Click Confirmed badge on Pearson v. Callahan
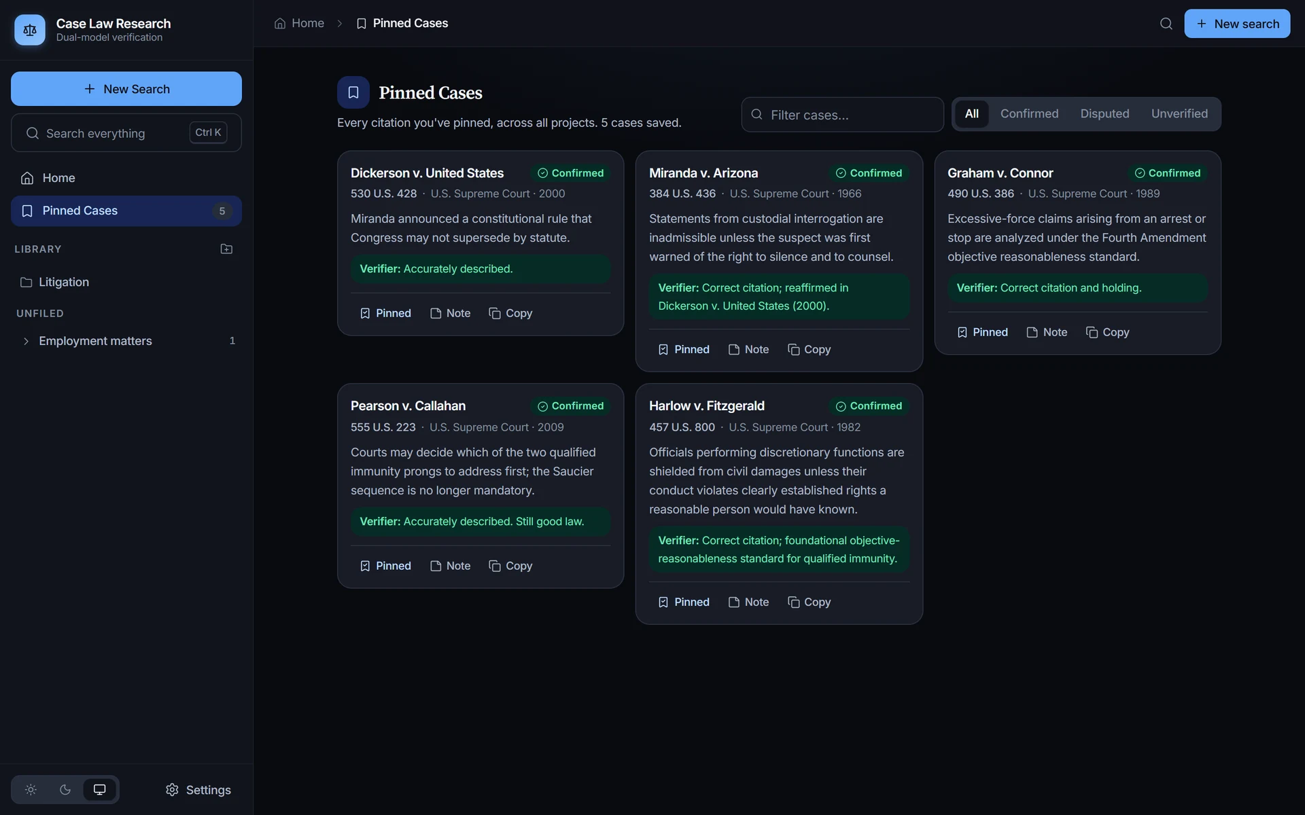The height and width of the screenshot is (815, 1305). (x=570, y=406)
